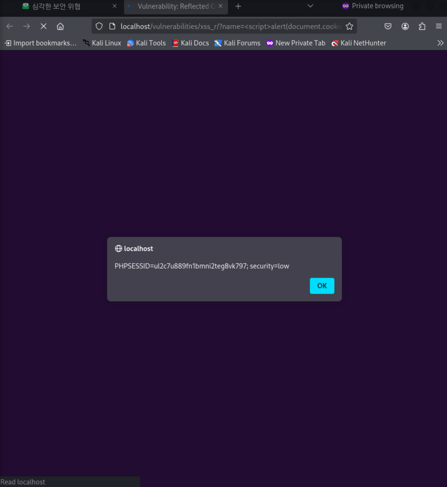Bookmark this page with the star

point(349,26)
